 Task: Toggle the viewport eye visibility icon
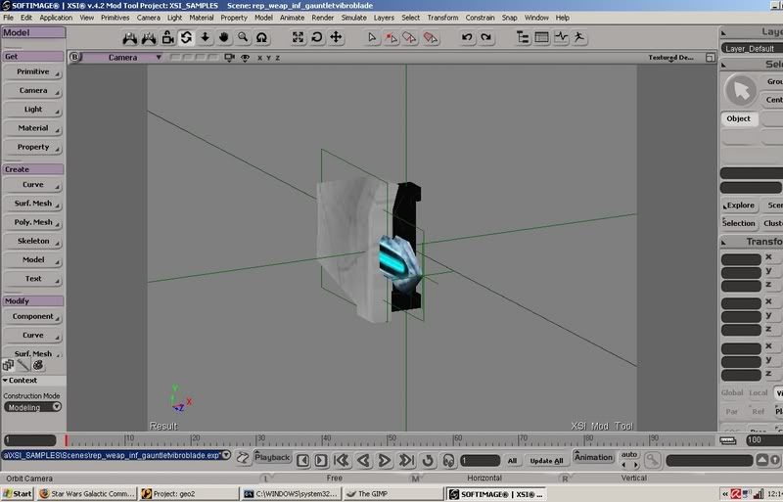(246, 58)
